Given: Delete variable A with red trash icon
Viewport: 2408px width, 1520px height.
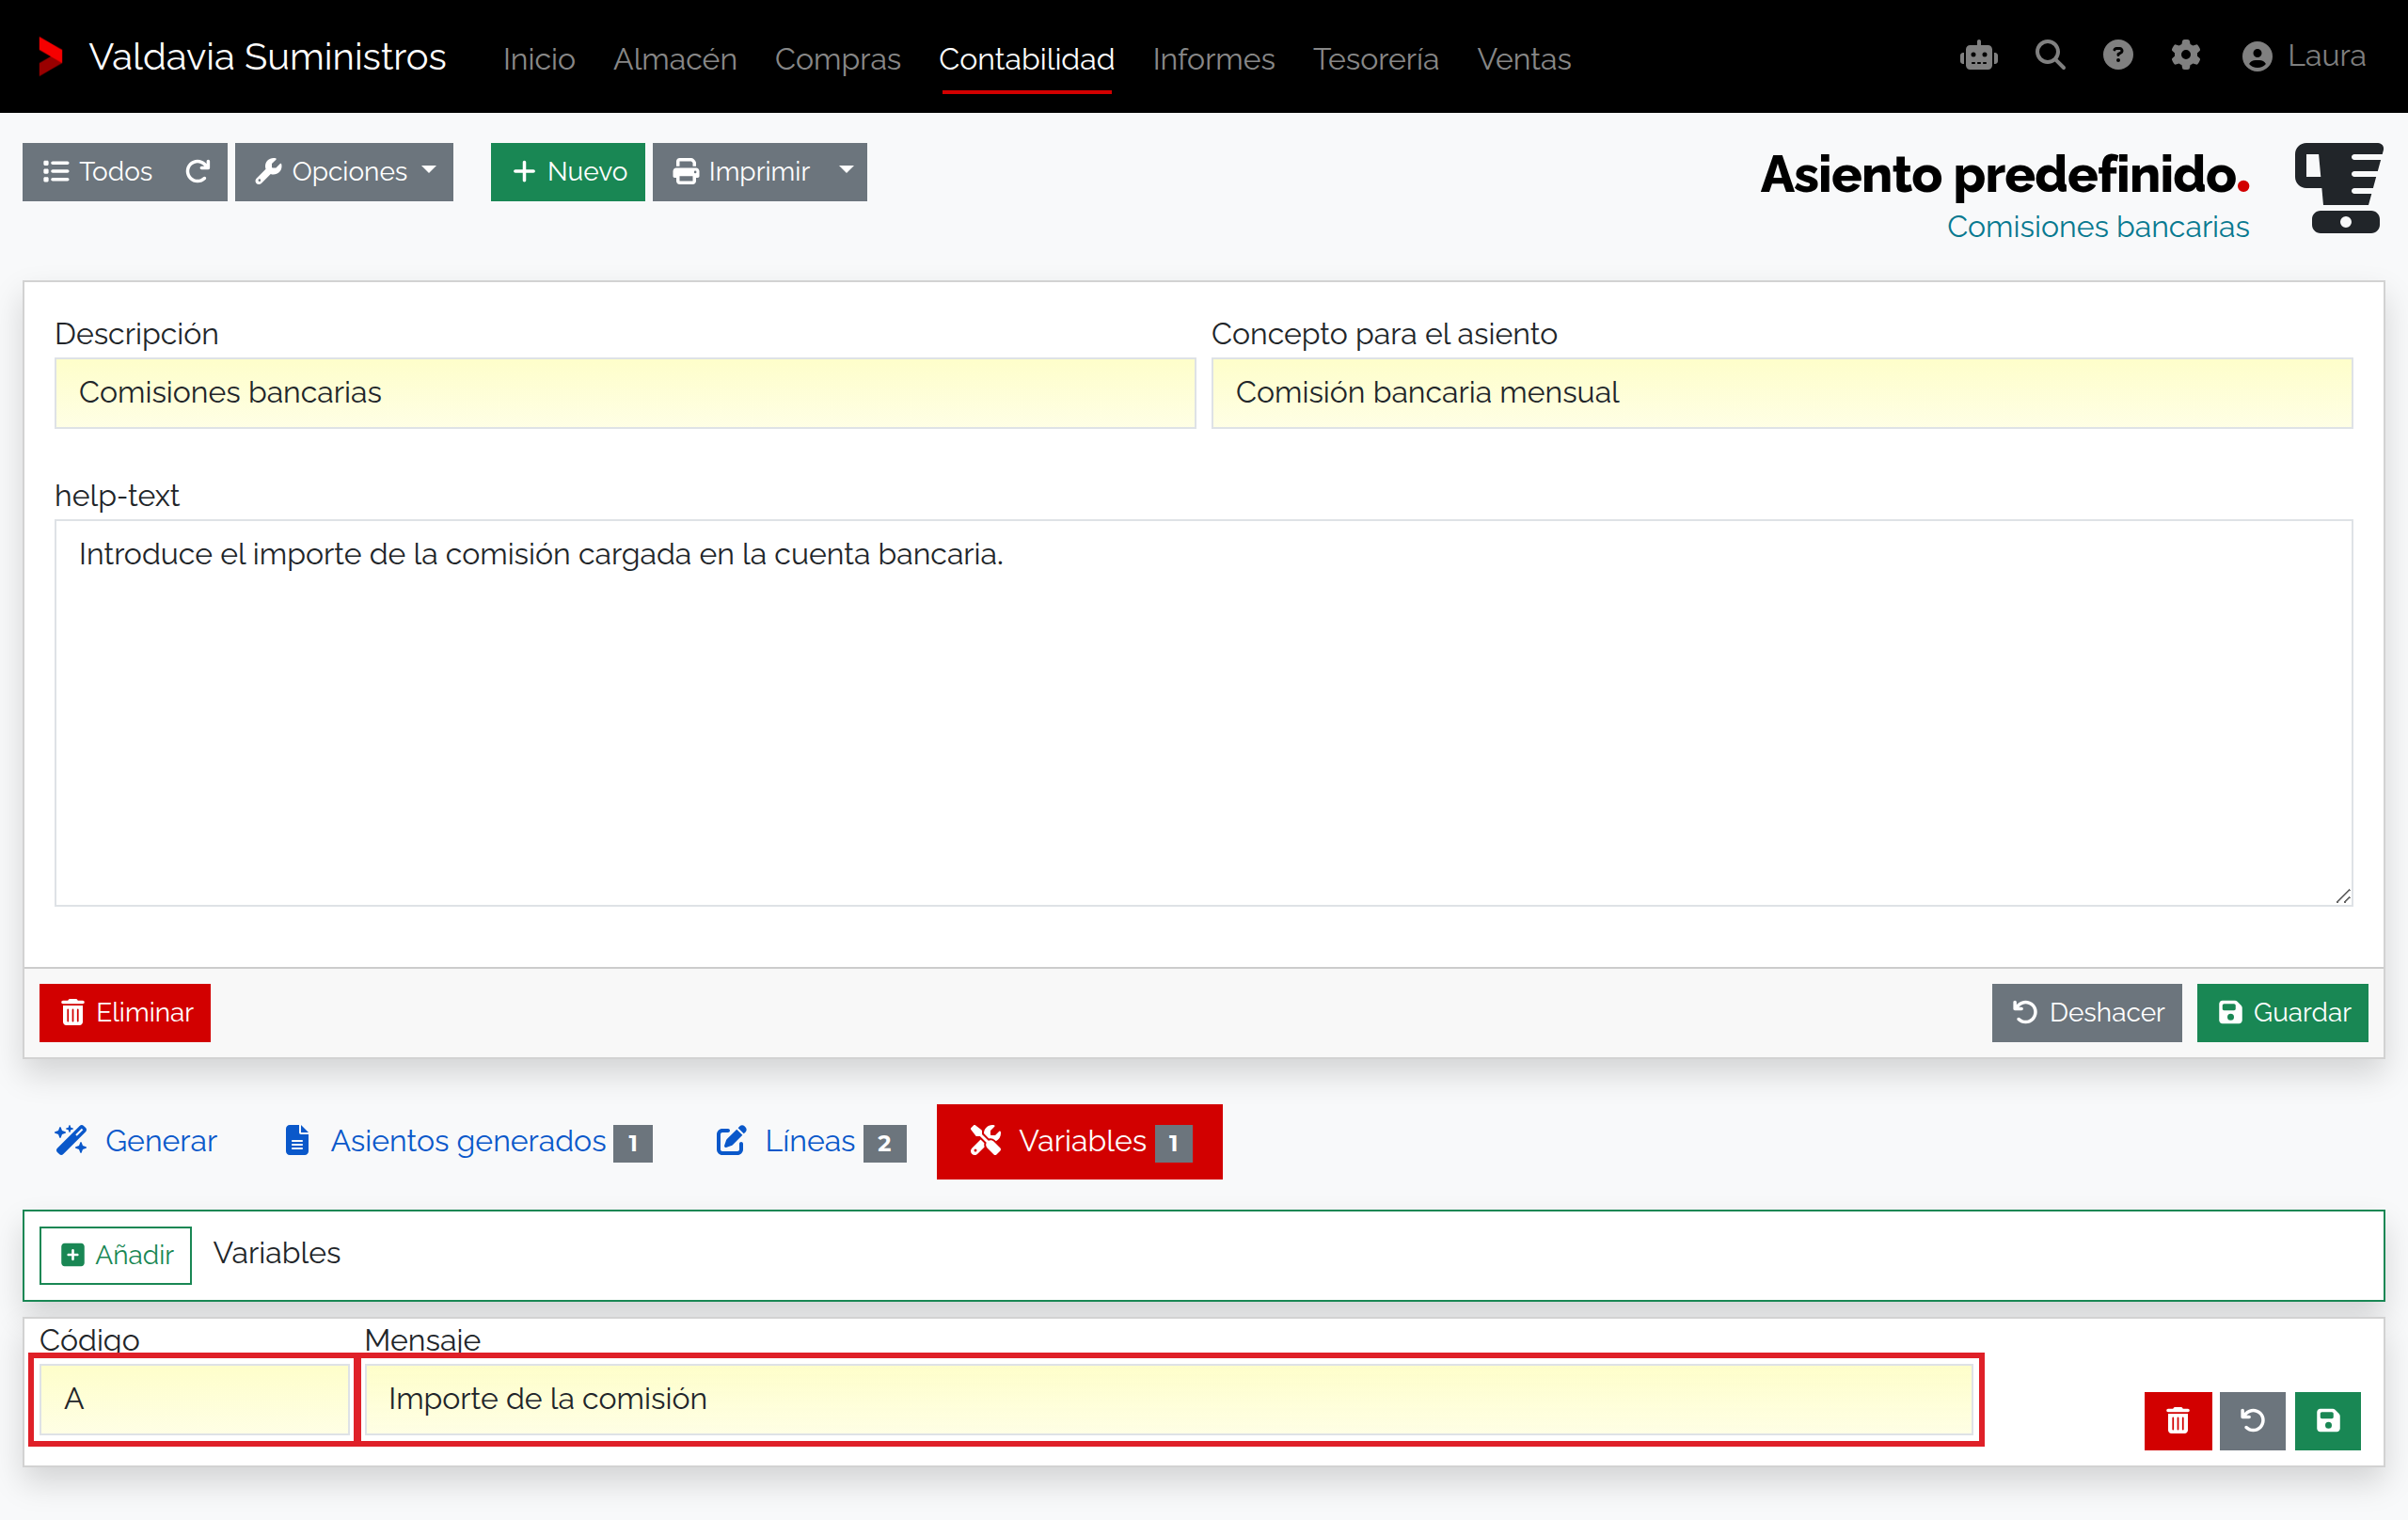Looking at the screenshot, I should (2177, 1420).
